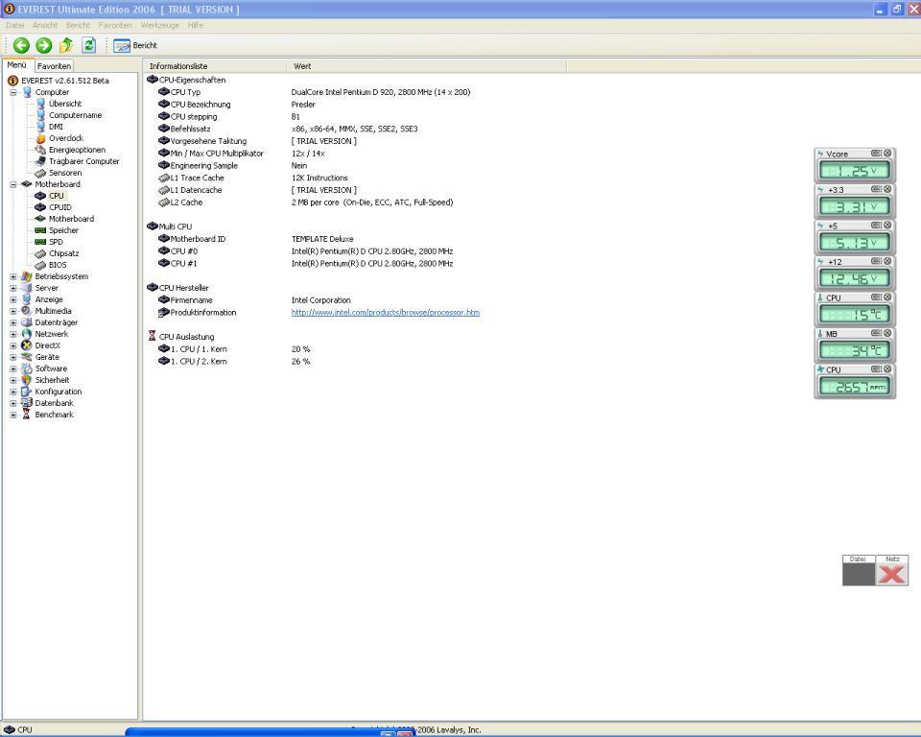Screen dimensions: 921x737
Task: Click the green Forward arrow toolbar icon
Action: click(44, 45)
